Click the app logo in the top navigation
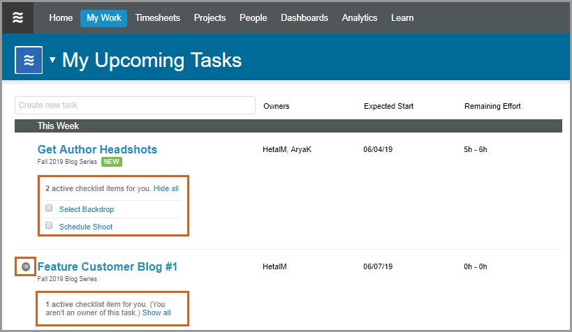This screenshot has height=332, width=572. click(x=18, y=18)
